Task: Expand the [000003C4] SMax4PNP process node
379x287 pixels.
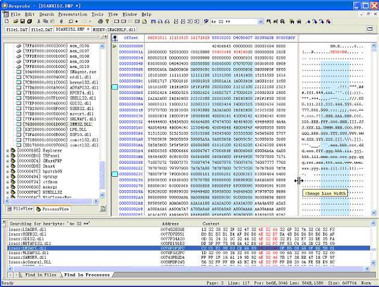Action: pyautogui.click(x=7, y=161)
